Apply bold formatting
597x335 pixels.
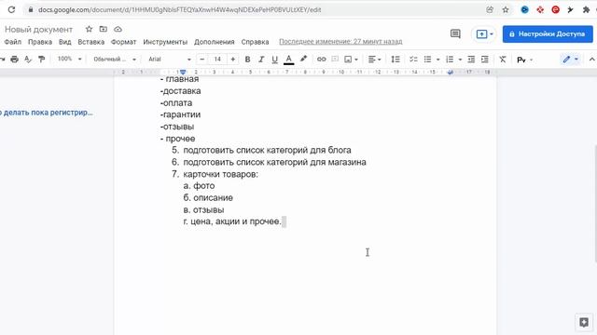click(247, 60)
